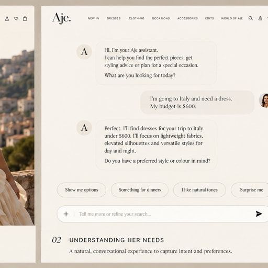
Task: Click the plus attachment icon
Action: pos(66,214)
